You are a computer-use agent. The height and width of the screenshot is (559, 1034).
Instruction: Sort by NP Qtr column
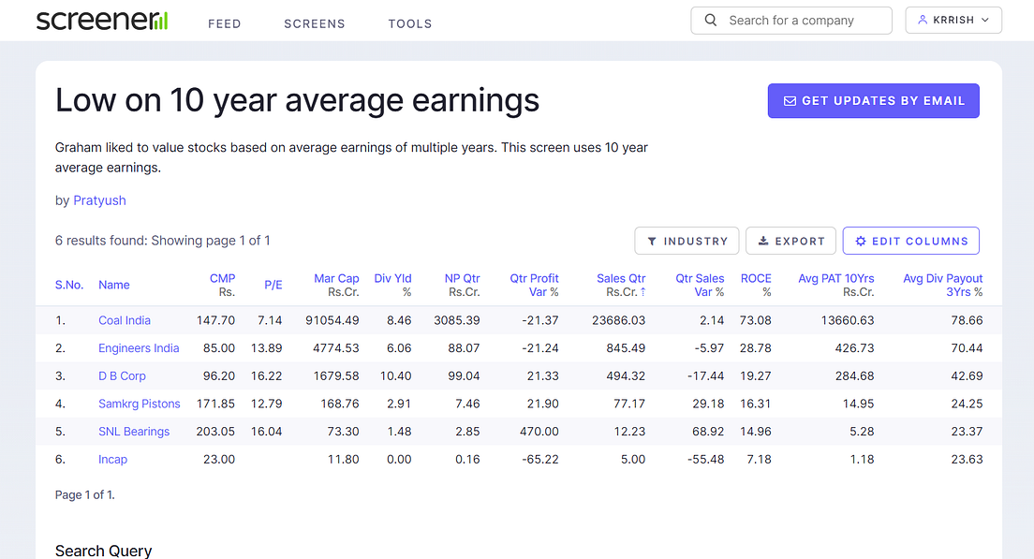[x=462, y=285]
